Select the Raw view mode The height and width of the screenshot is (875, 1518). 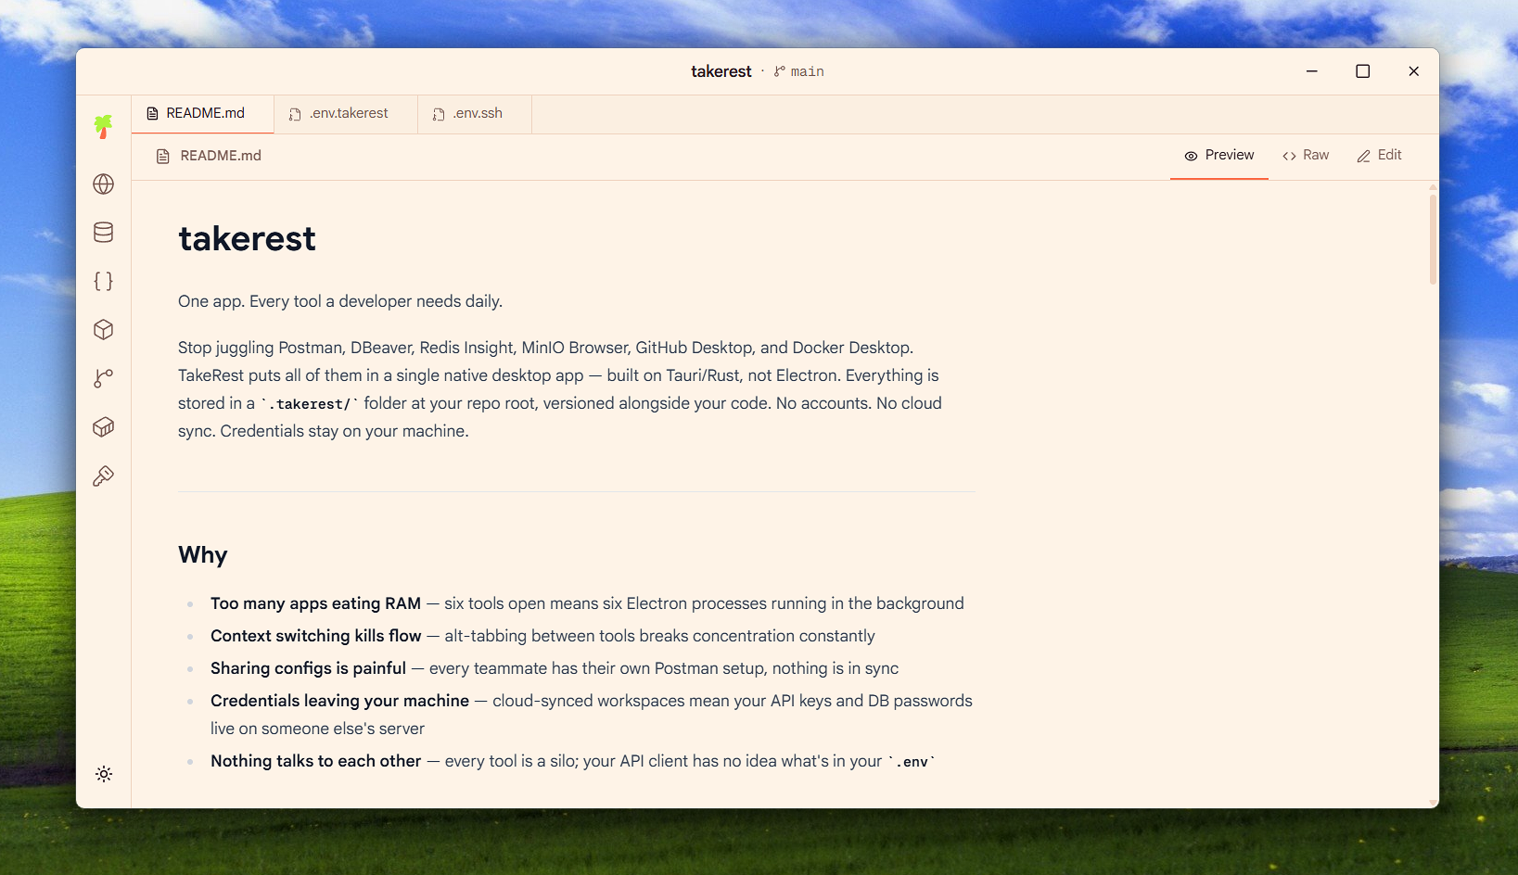coord(1306,156)
